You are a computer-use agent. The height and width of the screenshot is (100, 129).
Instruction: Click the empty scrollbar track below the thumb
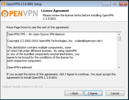coord(119,53)
